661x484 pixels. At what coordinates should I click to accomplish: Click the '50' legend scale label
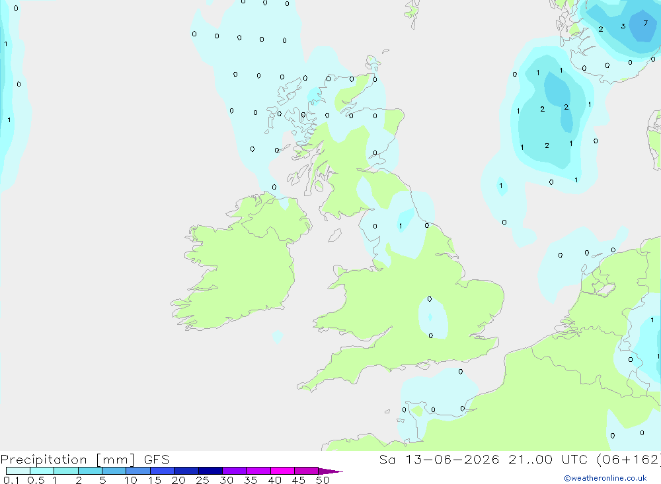tap(323, 480)
